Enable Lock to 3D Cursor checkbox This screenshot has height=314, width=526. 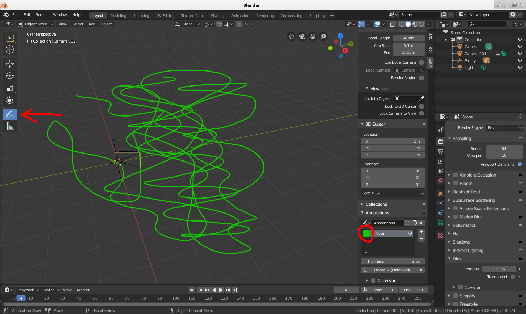point(421,106)
